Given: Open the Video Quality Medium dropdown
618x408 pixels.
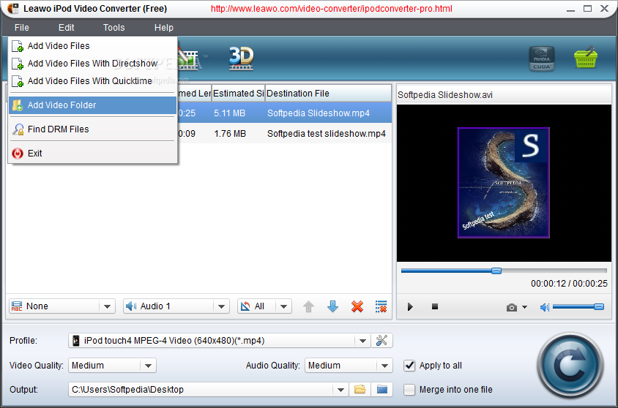Looking at the screenshot, I should pyautogui.click(x=148, y=366).
